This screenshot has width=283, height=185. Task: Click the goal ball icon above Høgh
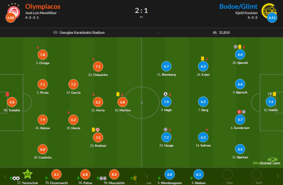[x=165, y=94]
